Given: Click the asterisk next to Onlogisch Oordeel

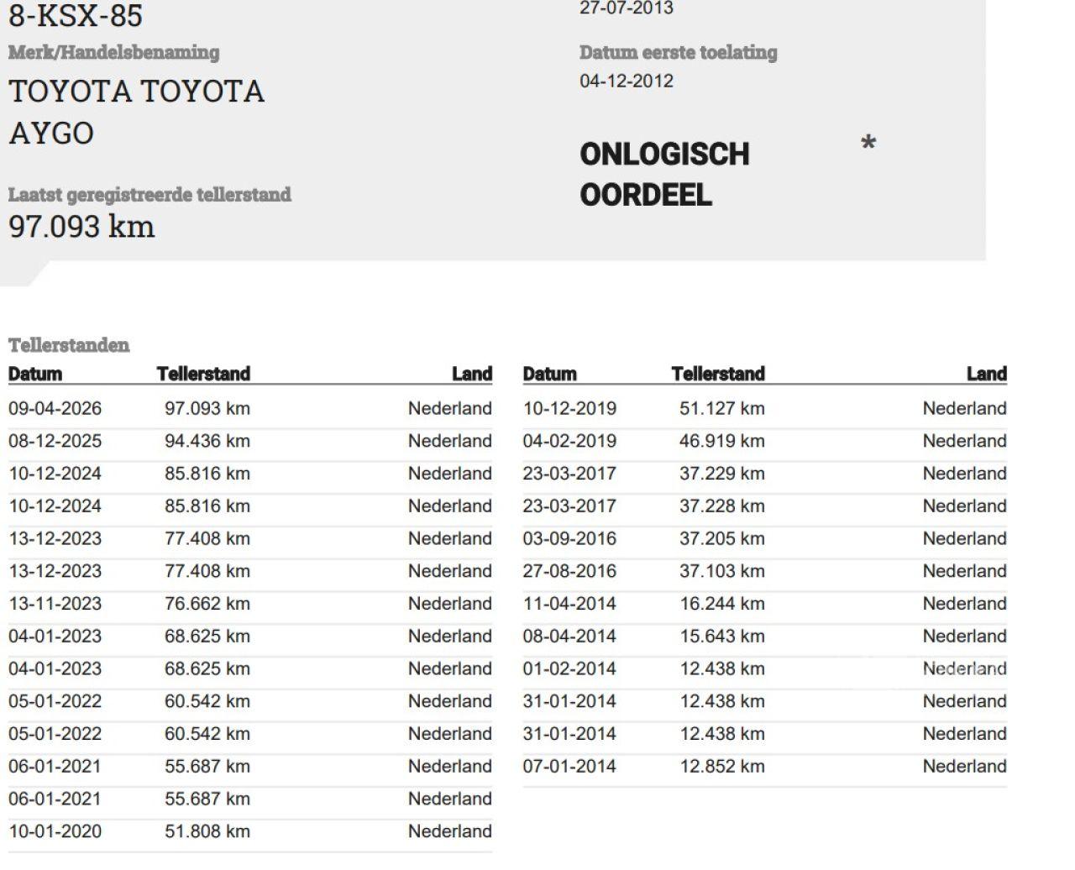Looking at the screenshot, I should (x=868, y=144).
